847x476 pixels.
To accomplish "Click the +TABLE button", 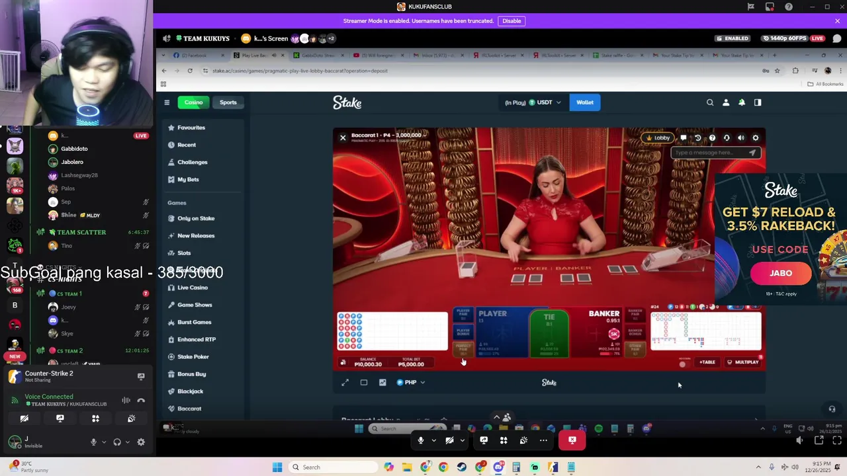I will [x=707, y=362].
